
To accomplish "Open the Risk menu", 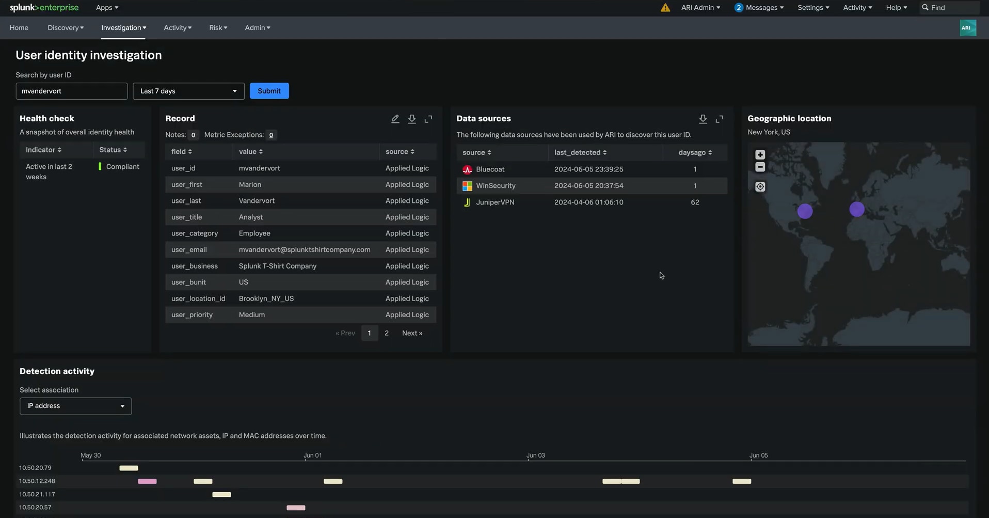I will [218, 28].
